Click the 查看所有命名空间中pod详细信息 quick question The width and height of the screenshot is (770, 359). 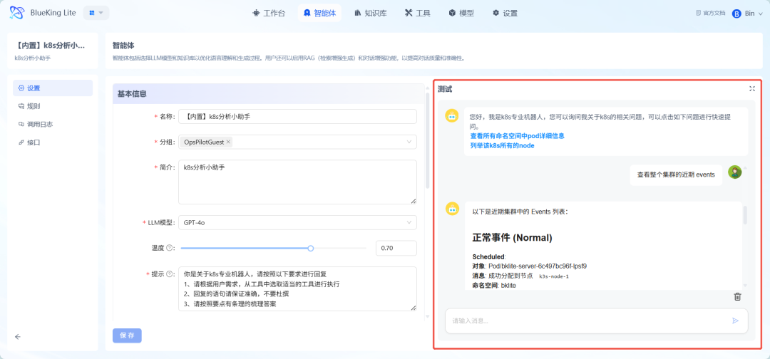coord(517,135)
